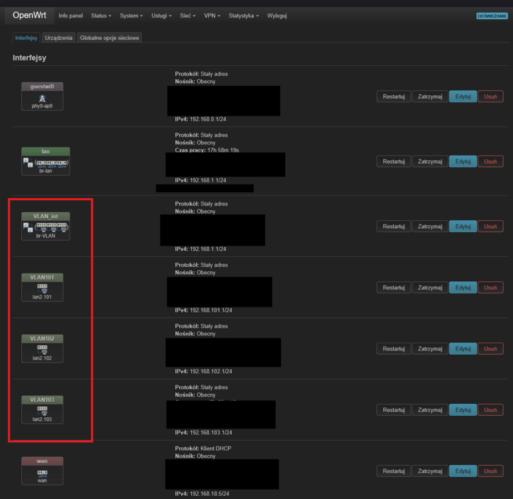Click Restartuj for VLAN102
Image resolution: width=513 pixels, height=499 pixels.
coord(394,349)
